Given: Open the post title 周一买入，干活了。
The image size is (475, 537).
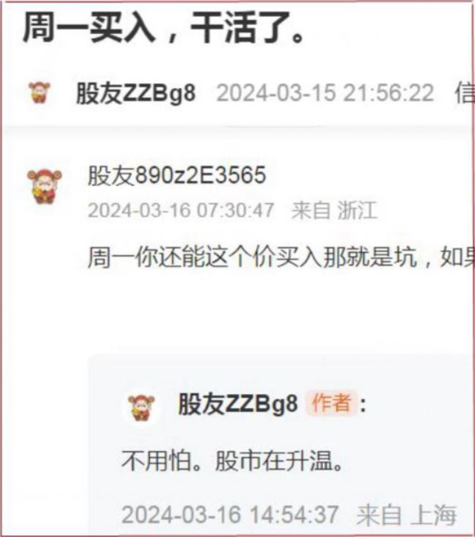Looking at the screenshot, I should click(164, 28).
